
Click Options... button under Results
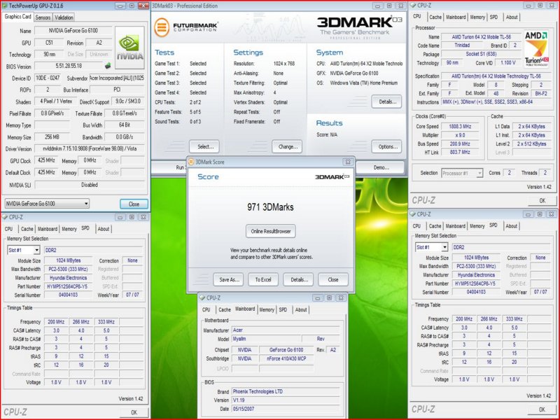(x=387, y=146)
